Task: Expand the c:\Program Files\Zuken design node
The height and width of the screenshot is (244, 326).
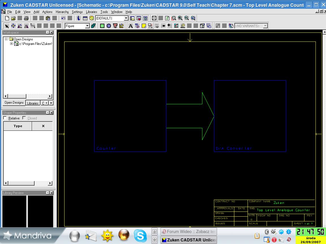Action: (11, 44)
